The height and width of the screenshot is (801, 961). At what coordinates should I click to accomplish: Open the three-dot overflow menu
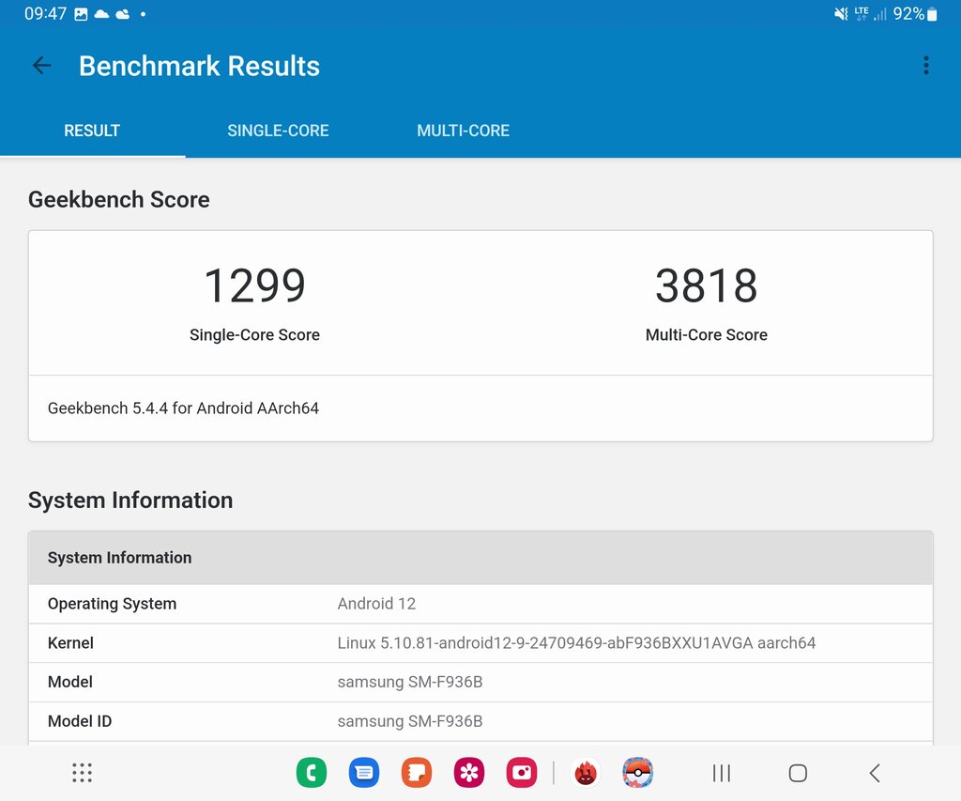coord(925,66)
